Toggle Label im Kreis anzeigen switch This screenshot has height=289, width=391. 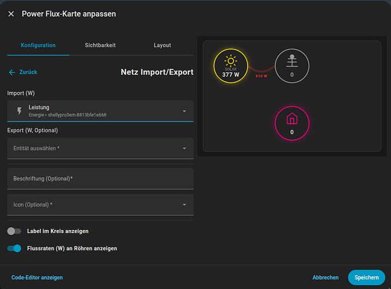[x=14, y=231]
